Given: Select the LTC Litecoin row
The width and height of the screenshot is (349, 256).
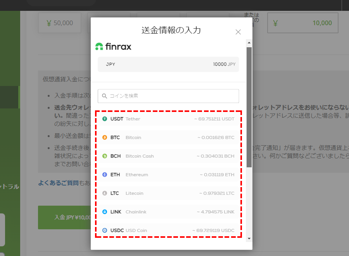Looking at the screenshot, I should point(168,193).
